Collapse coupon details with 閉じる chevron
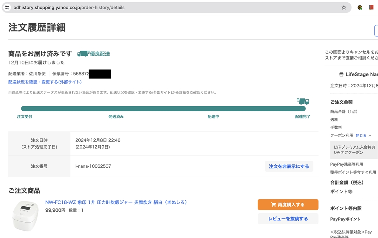 pos(362,135)
